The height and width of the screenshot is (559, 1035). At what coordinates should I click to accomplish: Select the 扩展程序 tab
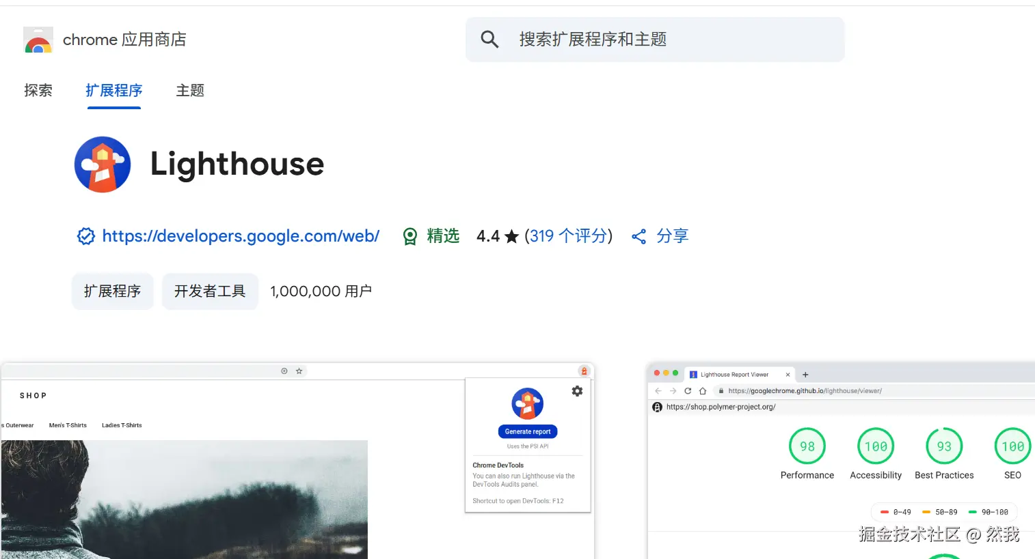113,90
